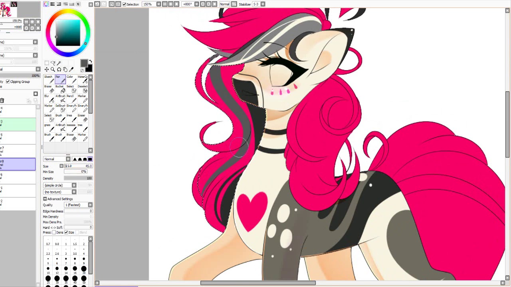Toggle the color wheel panel button

[x=46, y=4]
